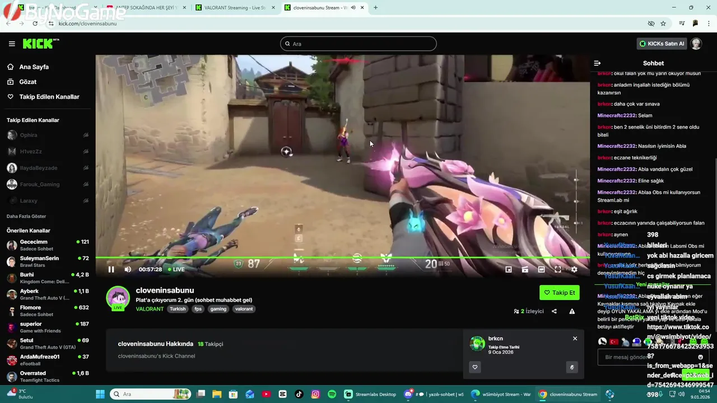The width and height of the screenshot is (717, 403).
Task: Open a new browser tab
Action: pos(375,8)
